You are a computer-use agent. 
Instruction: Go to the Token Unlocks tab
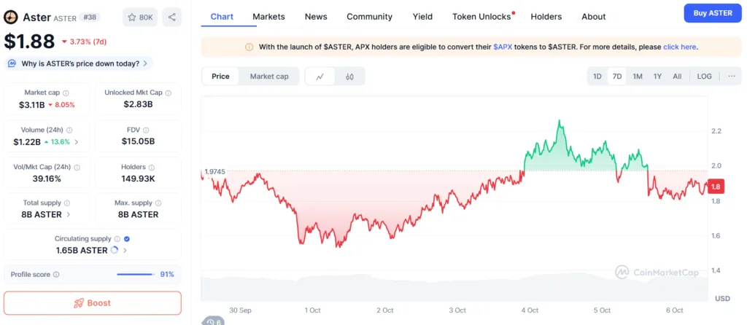[x=481, y=17]
